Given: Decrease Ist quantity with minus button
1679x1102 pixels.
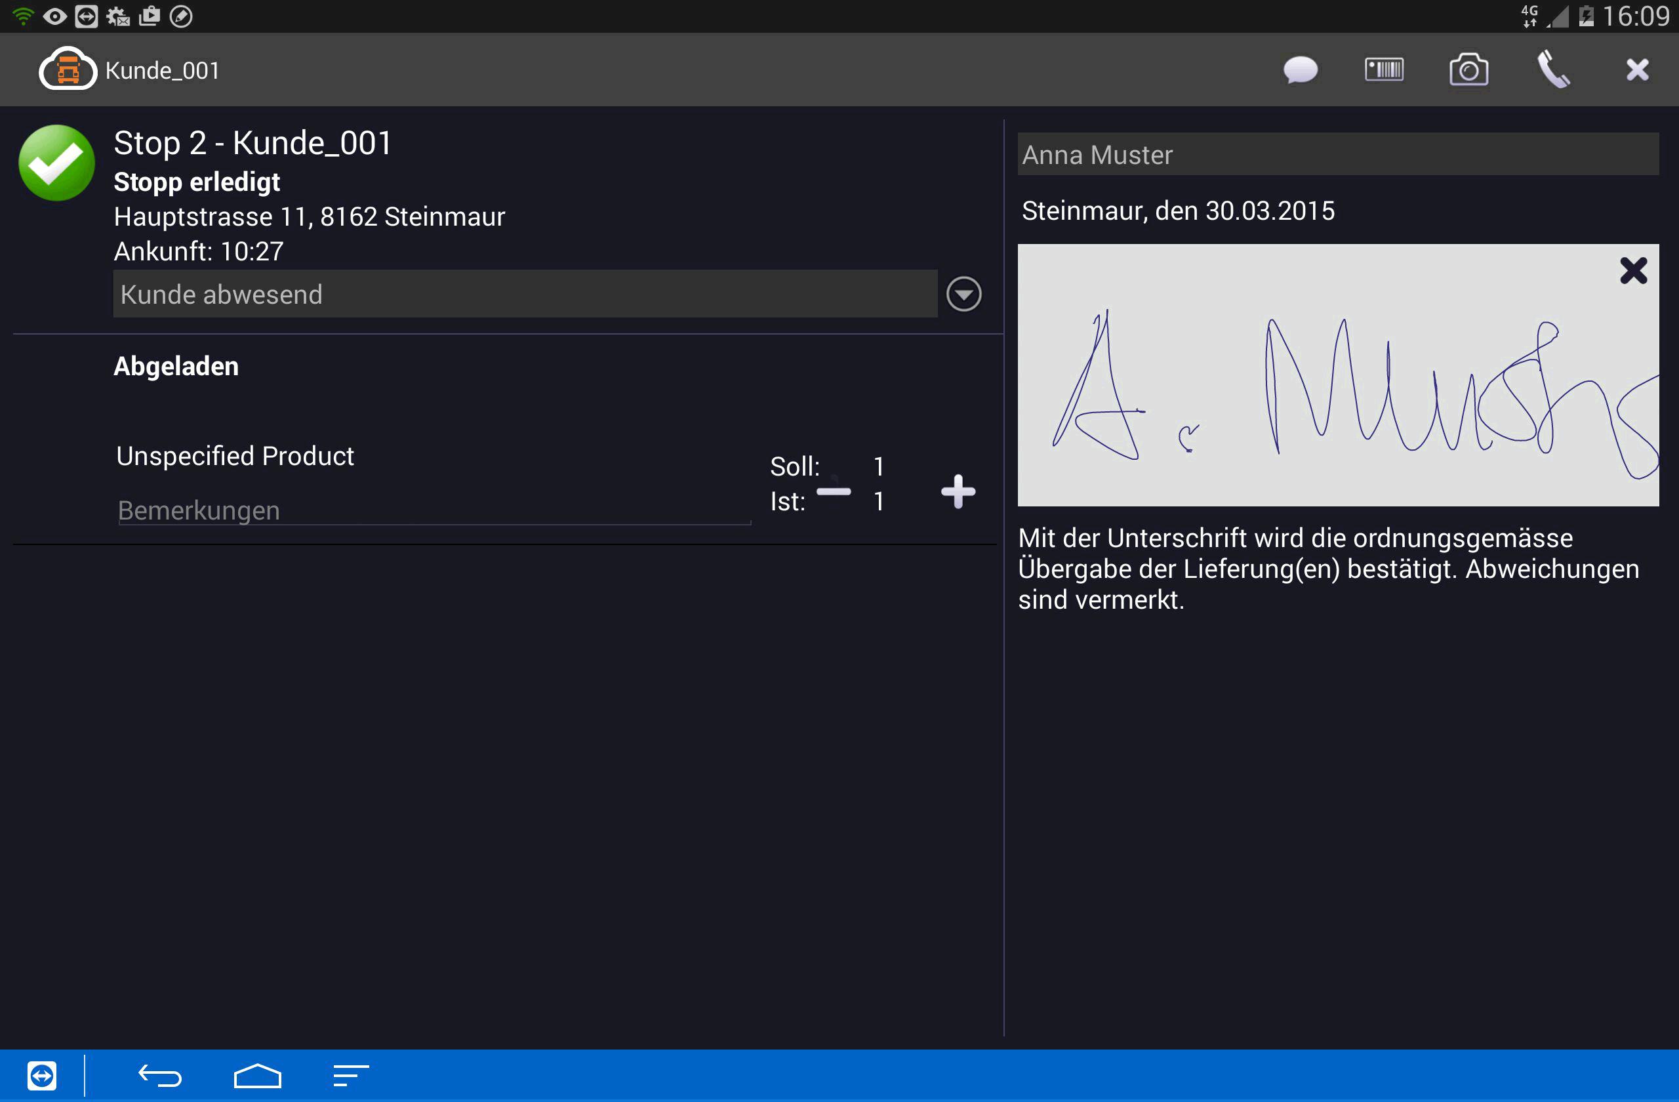Looking at the screenshot, I should (833, 492).
